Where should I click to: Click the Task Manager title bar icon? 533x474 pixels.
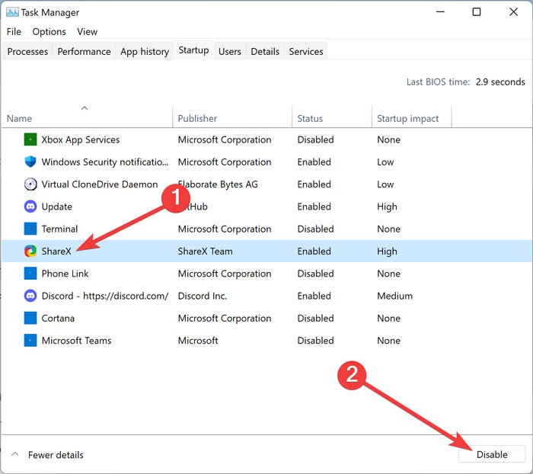coord(12,12)
